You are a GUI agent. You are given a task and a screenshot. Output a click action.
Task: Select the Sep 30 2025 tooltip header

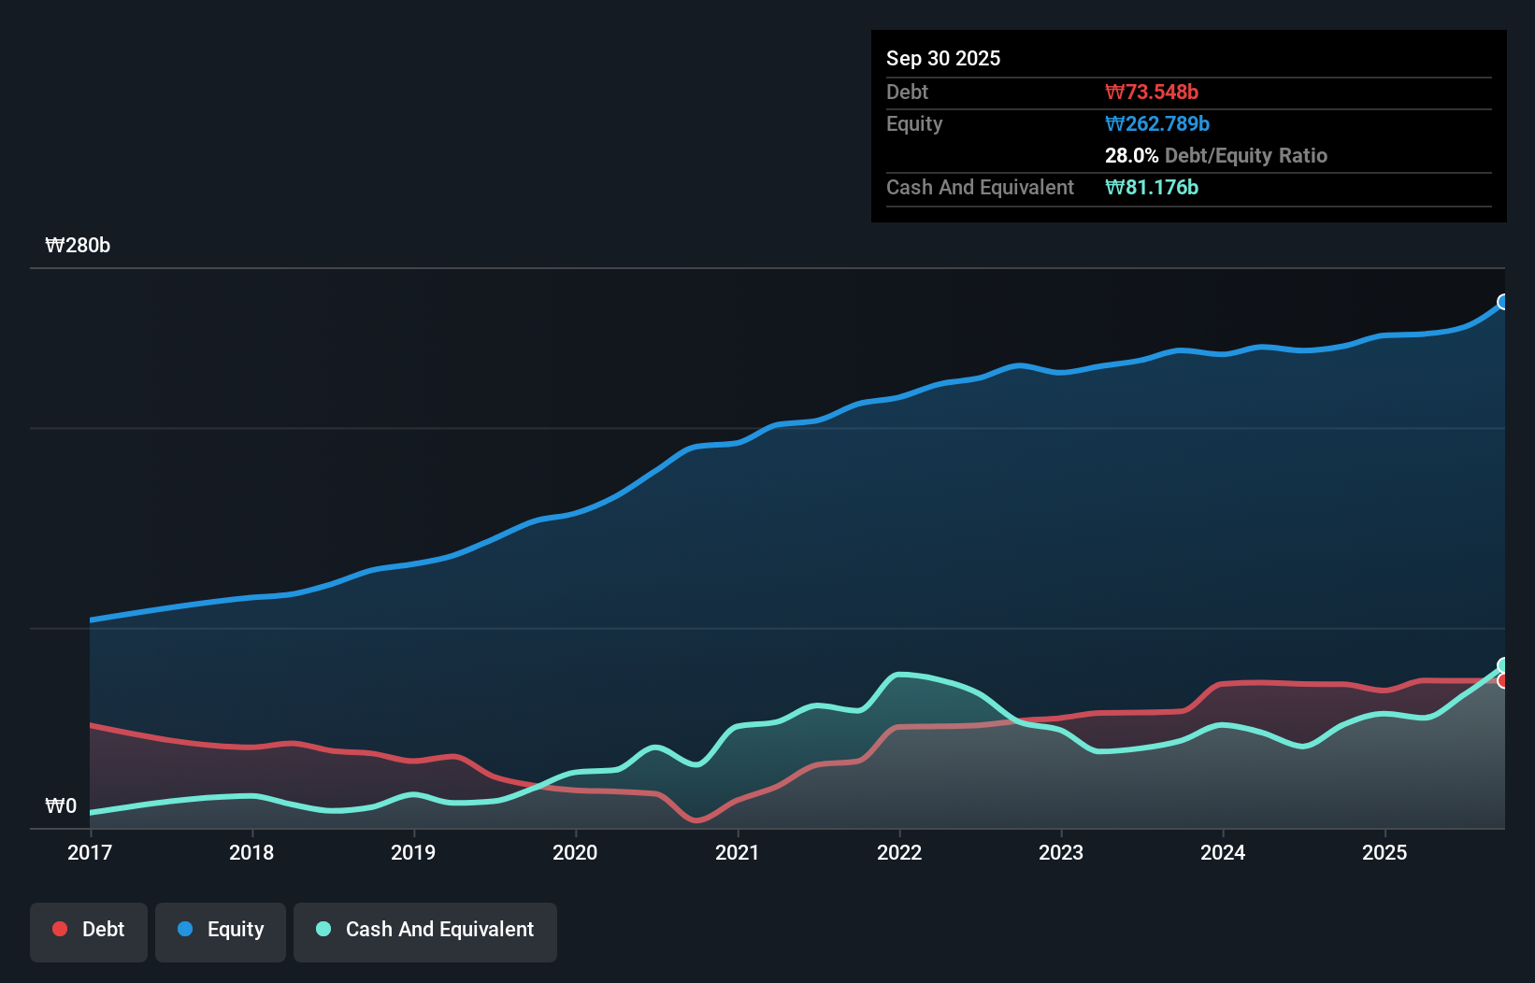pos(943,58)
